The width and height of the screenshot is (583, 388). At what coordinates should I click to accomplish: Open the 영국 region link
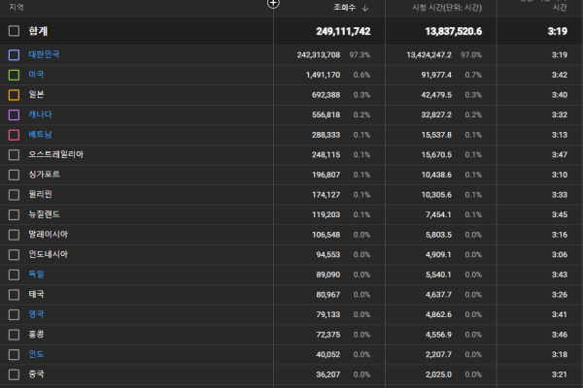pos(36,313)
